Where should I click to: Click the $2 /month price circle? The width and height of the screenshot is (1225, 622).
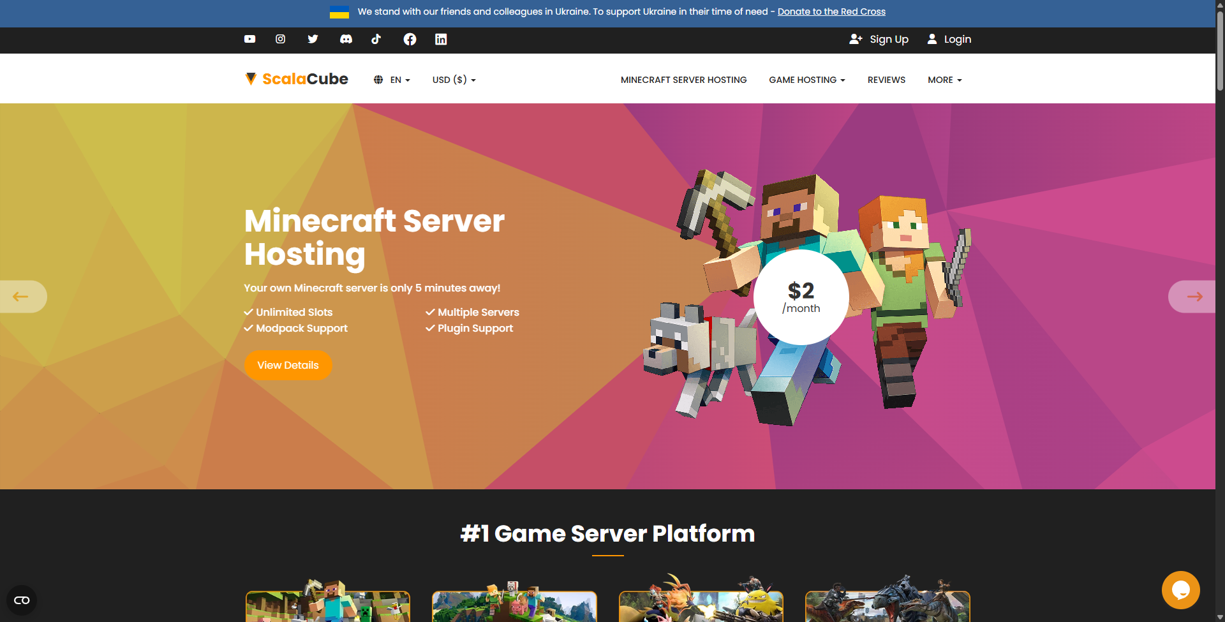pyautogui.click(x=801, y=297)
